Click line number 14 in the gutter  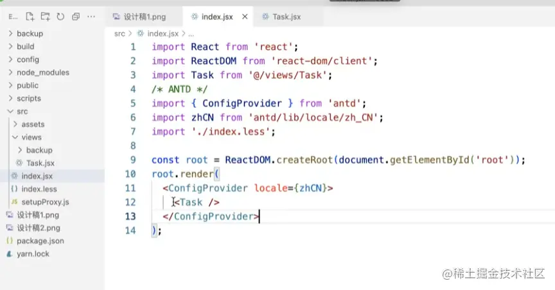(x=130, y=230)
